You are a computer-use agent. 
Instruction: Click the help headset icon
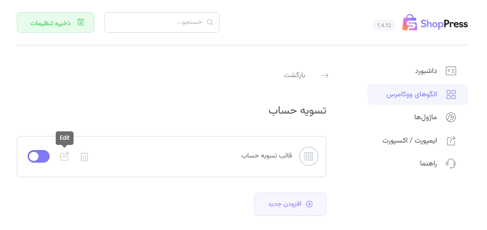click(451, 163)
